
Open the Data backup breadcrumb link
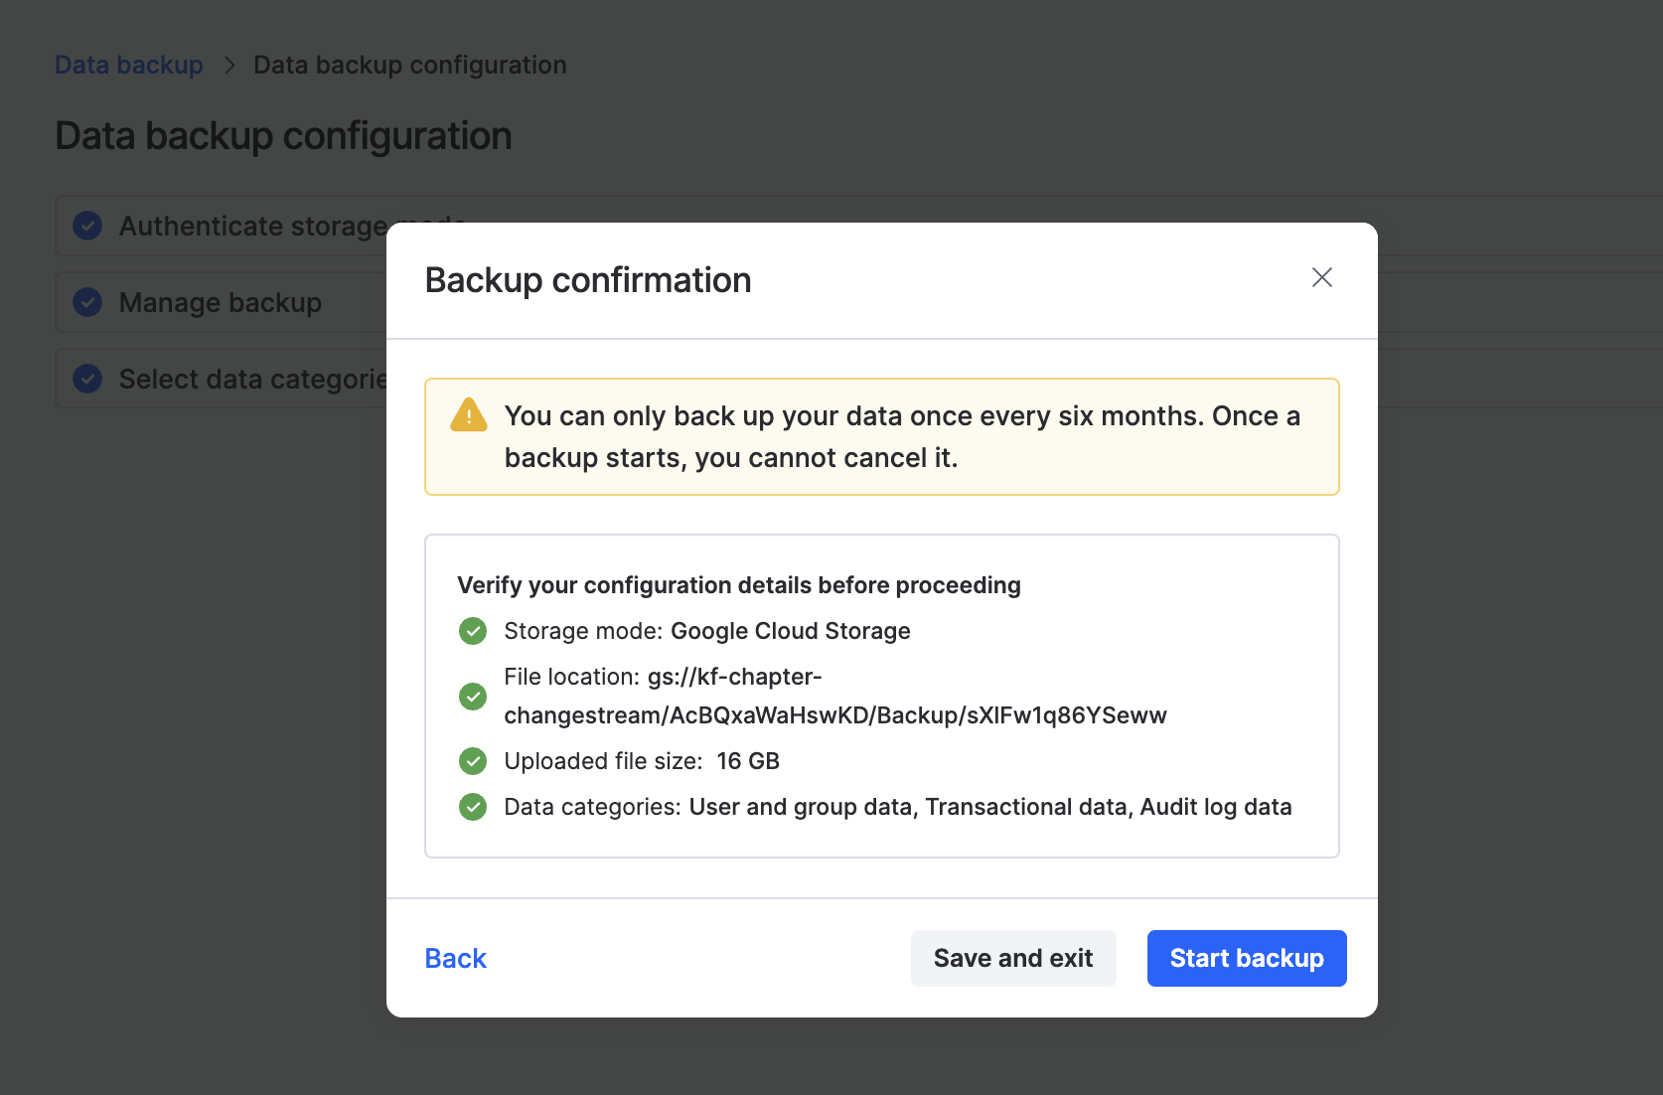tap(129, 65)
